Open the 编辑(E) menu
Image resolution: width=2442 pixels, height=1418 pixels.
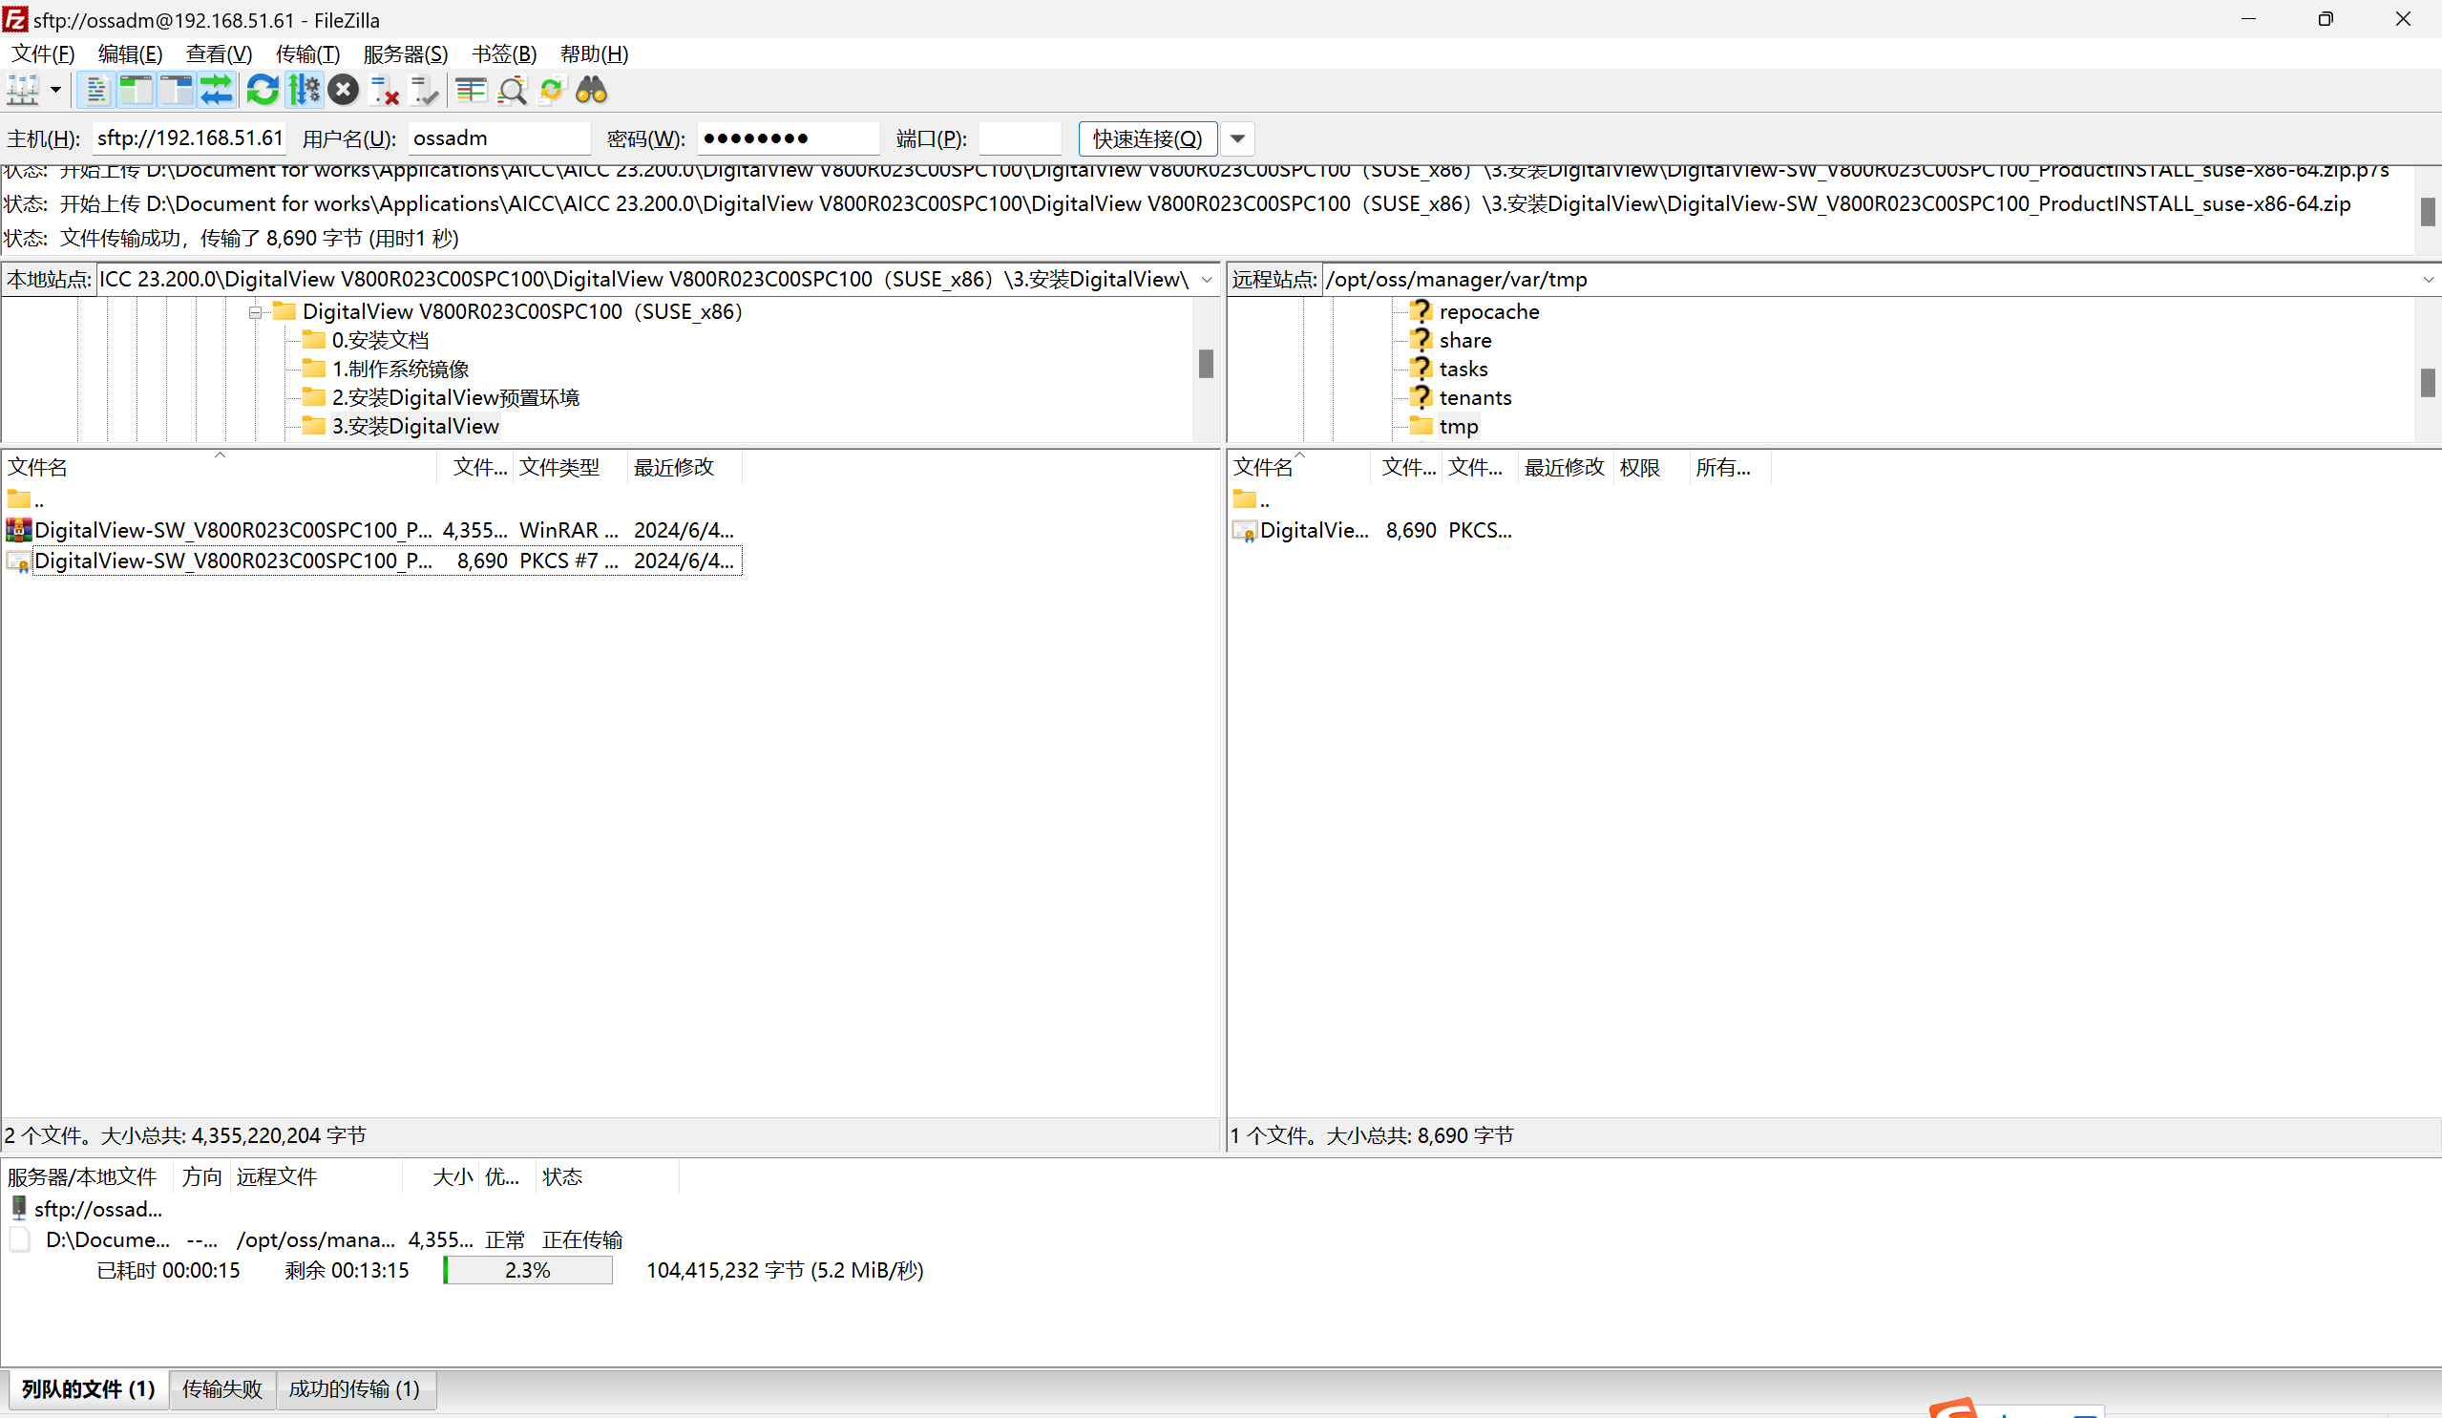coord(130,54)
